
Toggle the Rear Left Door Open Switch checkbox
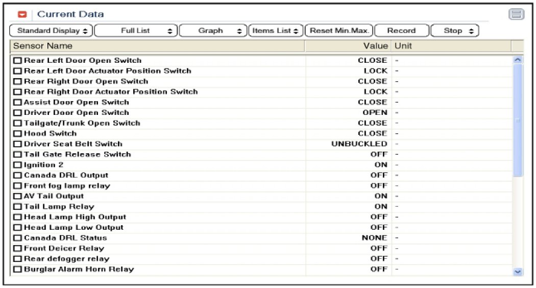[17, 61]
